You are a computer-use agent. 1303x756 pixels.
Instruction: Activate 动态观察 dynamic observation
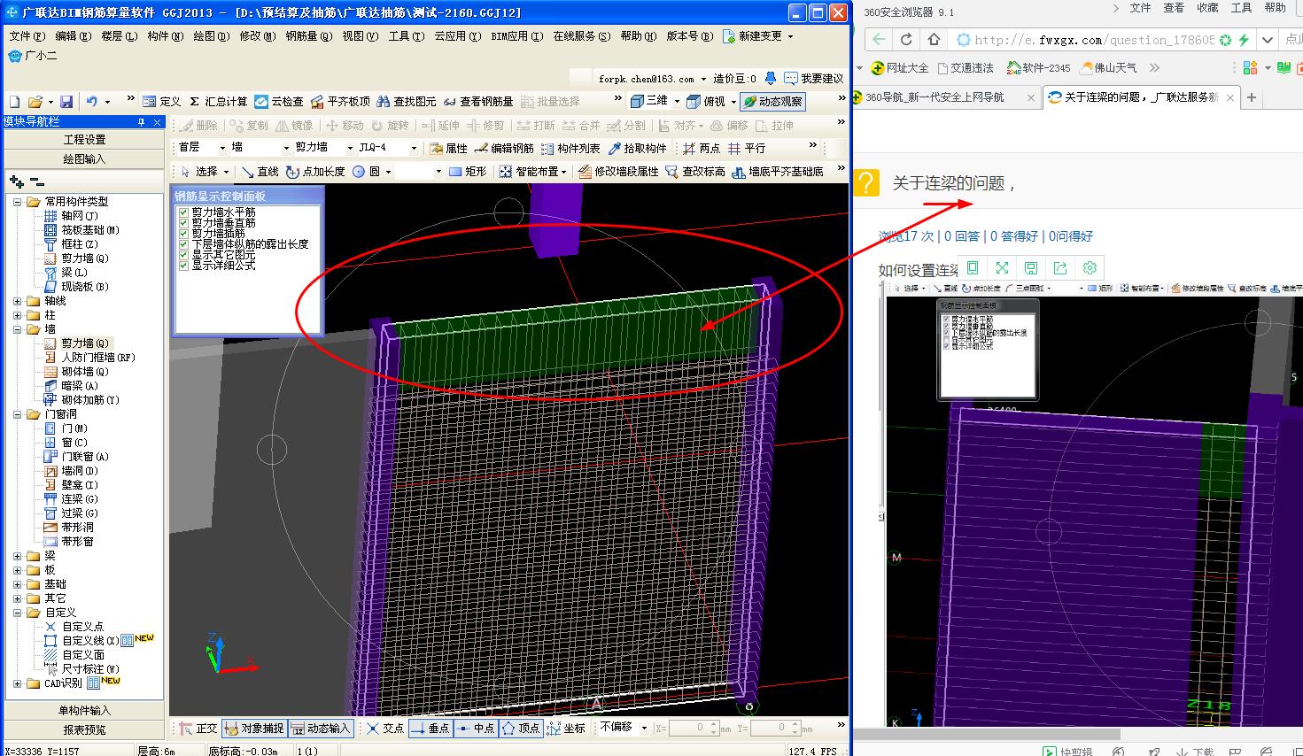(773, 102)
